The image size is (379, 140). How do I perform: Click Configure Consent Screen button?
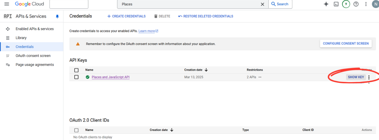click(346, 44)
